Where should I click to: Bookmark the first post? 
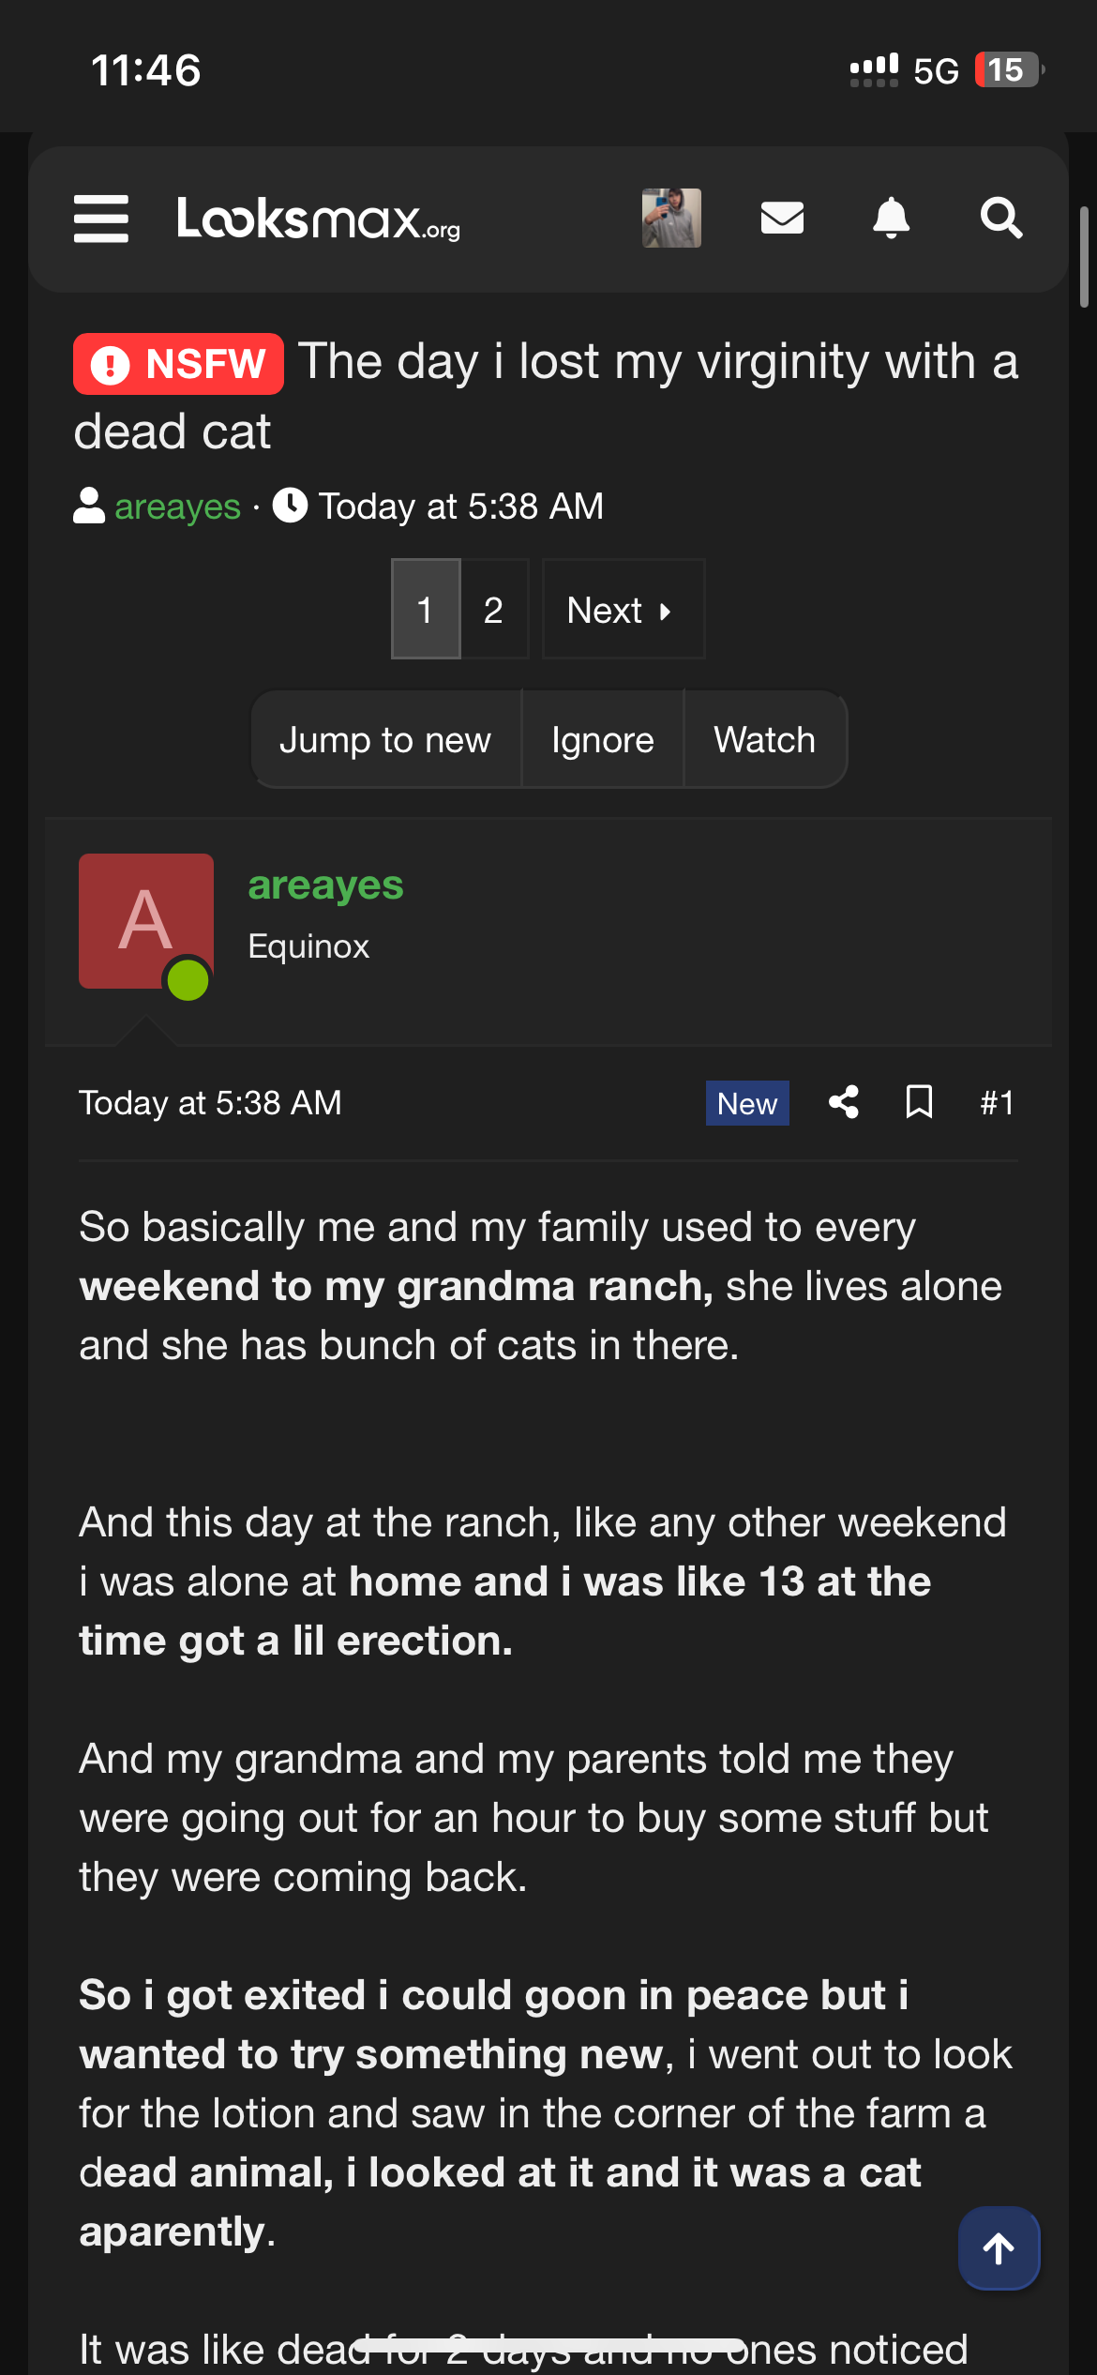click(x=919, y=1102)
